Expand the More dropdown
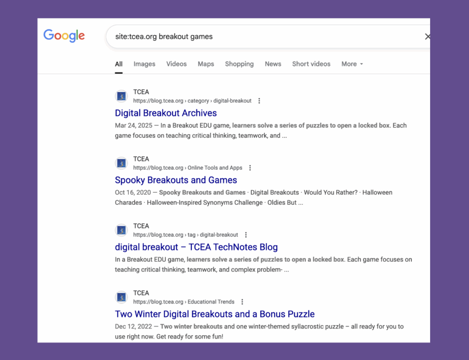Image resolution: width=469 pixels, height=360 pixels. tap(352, 64)
